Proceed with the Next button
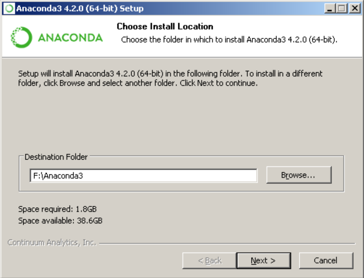 tap(263, 260)
